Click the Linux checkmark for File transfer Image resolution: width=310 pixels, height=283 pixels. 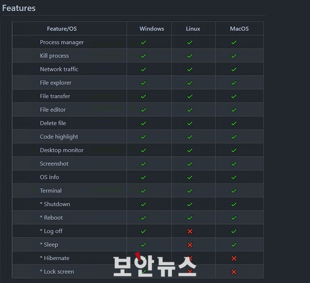[190, 96]
